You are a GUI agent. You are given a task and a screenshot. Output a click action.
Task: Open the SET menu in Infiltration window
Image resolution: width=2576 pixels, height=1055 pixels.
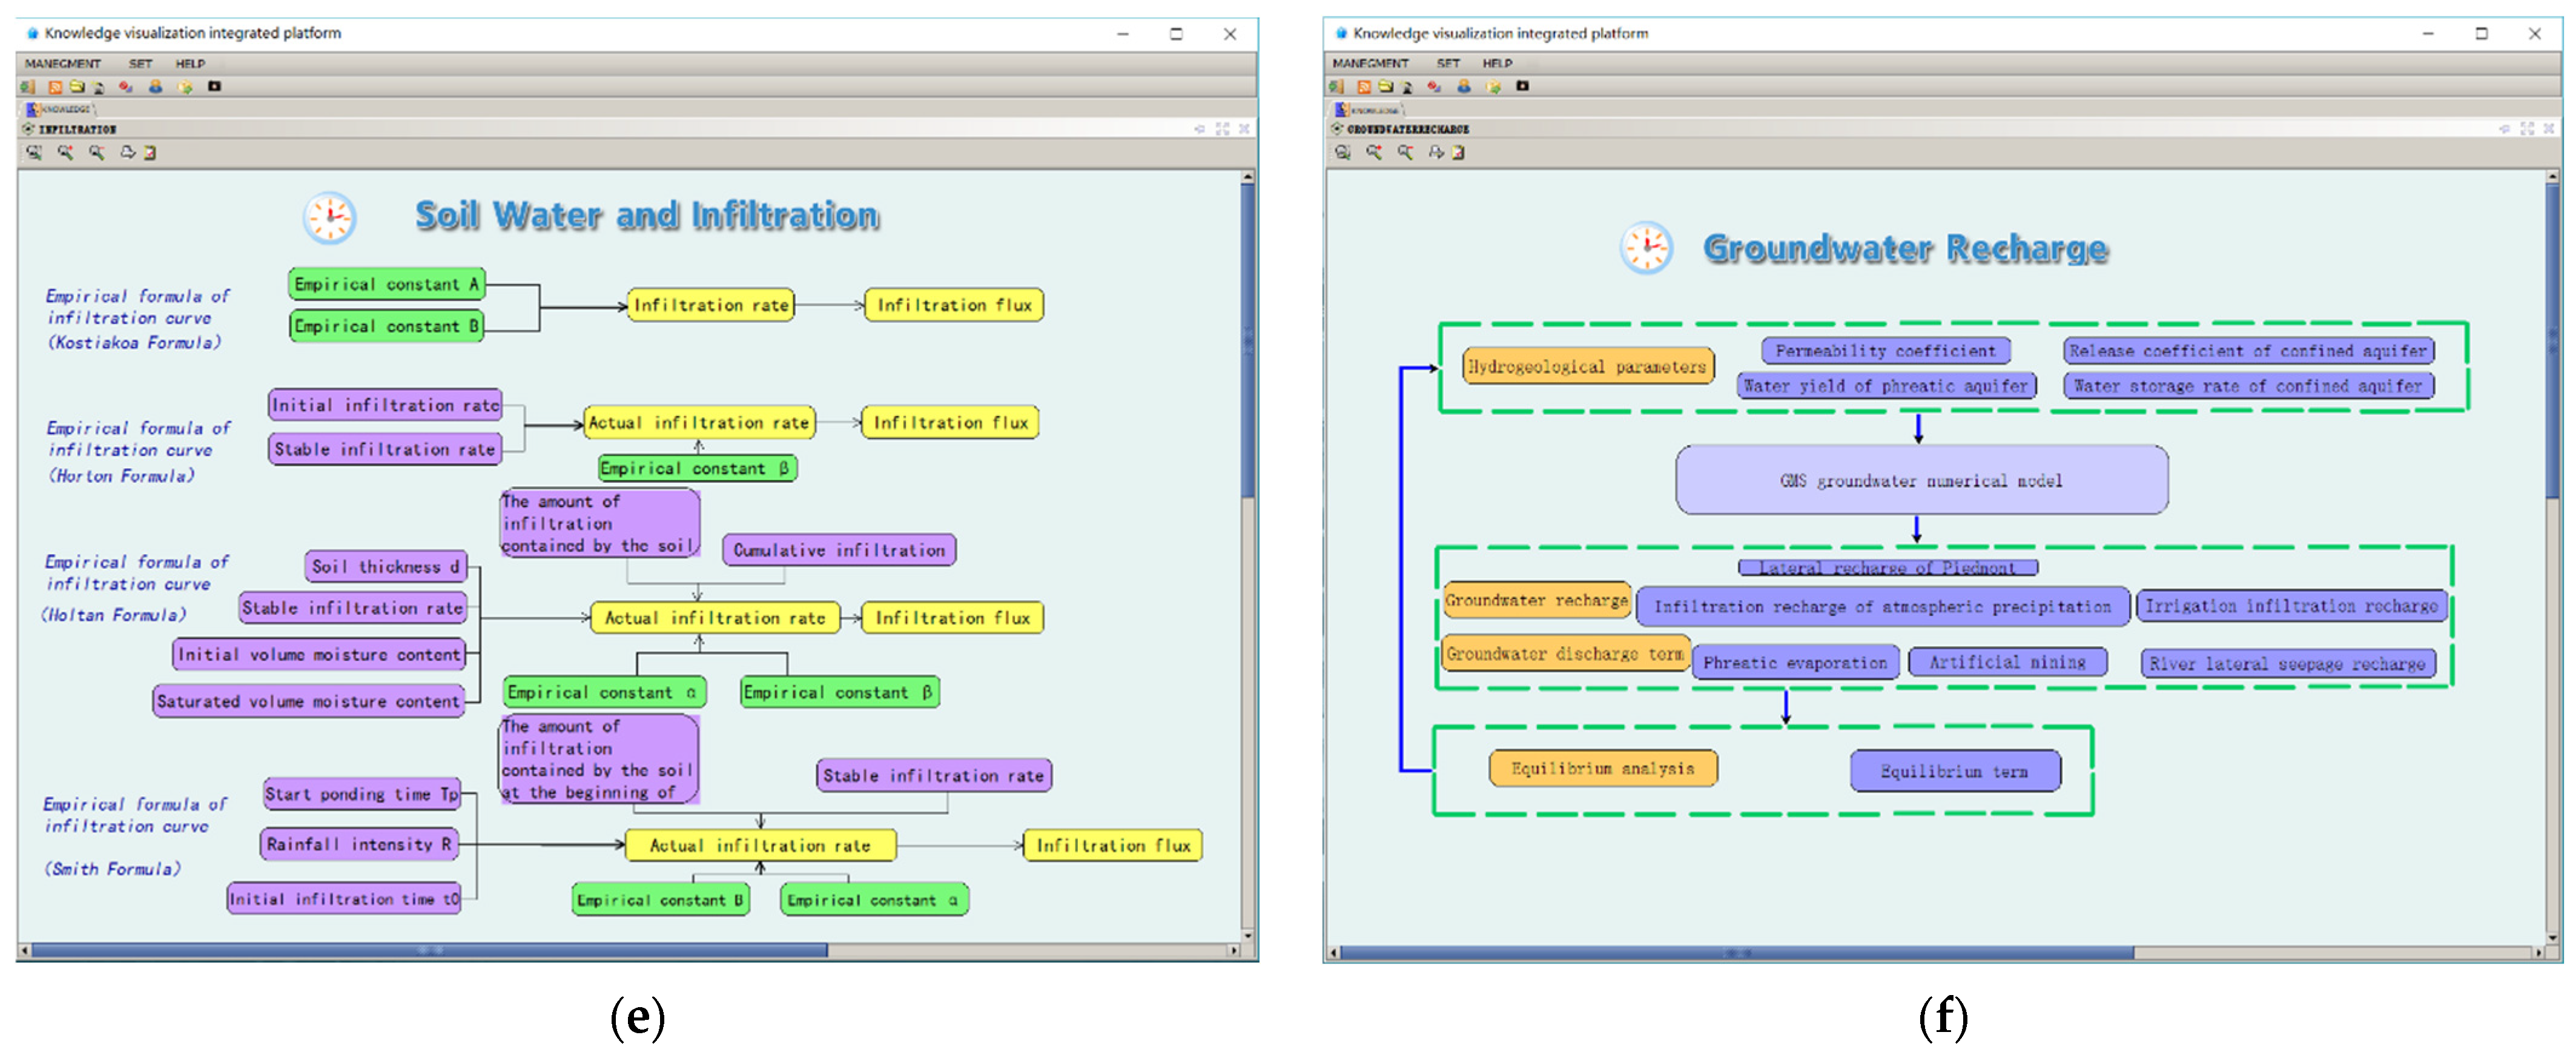coord(140,63)
